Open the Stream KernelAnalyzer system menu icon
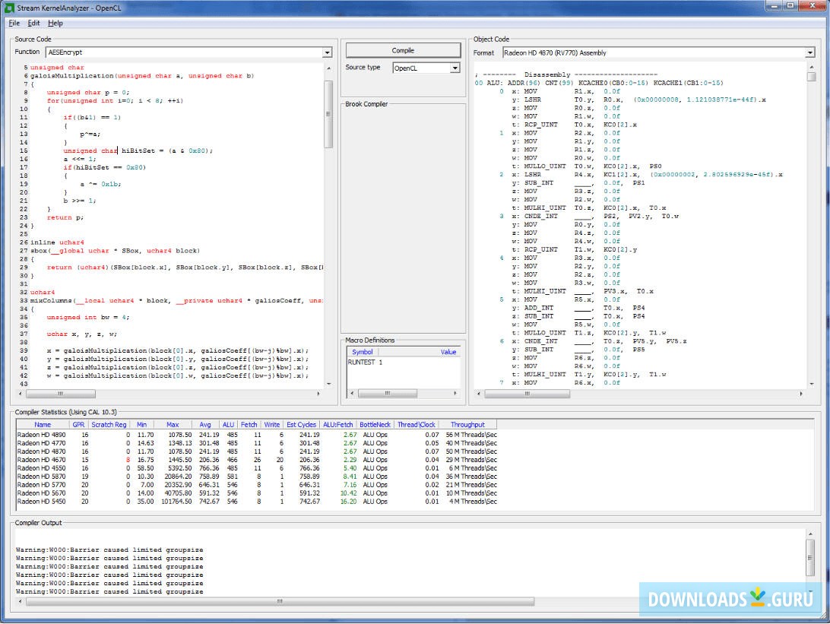The image size is (830, 624). point(8,7)
